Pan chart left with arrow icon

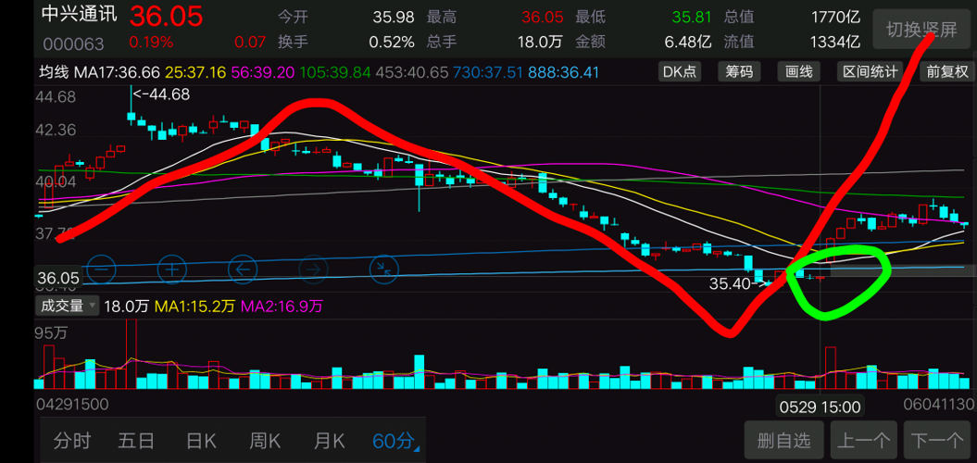point(242,269)
